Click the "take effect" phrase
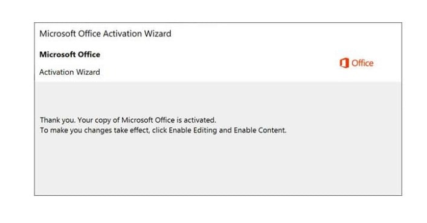The width and height of the screenshot is (427, 223). [x=132, y=130]
